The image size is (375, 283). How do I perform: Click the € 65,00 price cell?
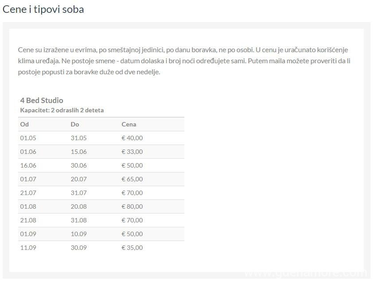click(x=132, y=179)
